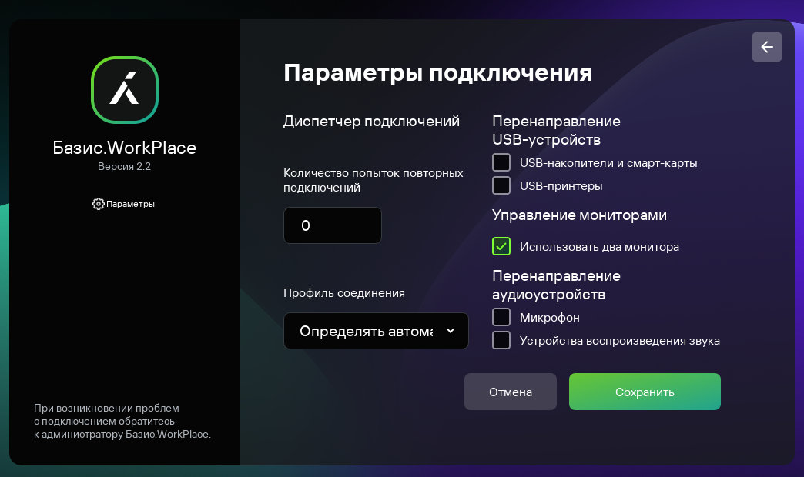
Task: Select the retry attempts input field
Action: [333, 225]
